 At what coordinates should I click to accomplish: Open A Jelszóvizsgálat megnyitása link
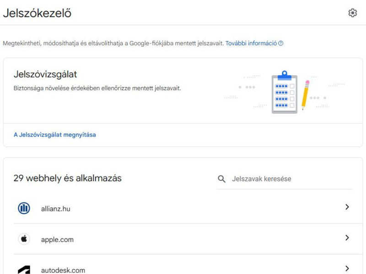click(x=55, y=135)
